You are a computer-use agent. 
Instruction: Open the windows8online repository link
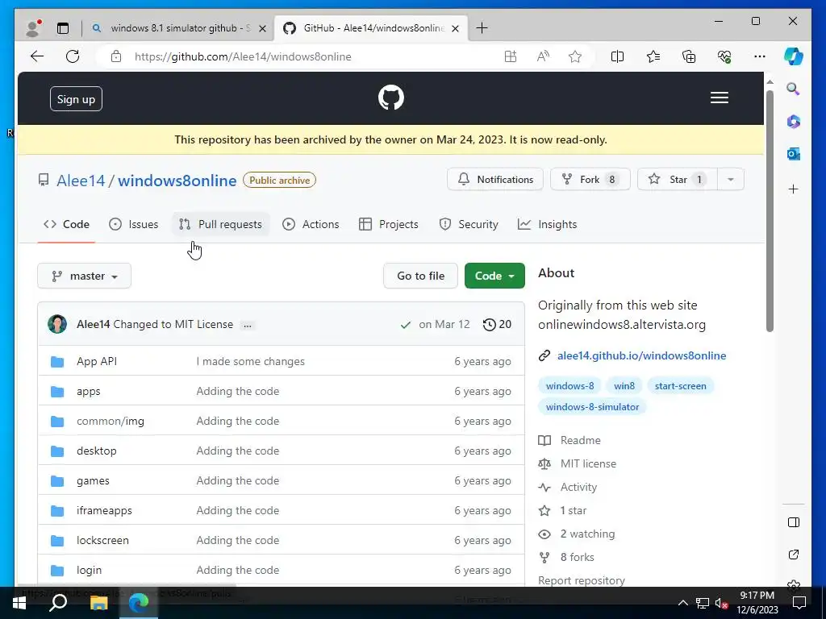[x=177, y=181]
